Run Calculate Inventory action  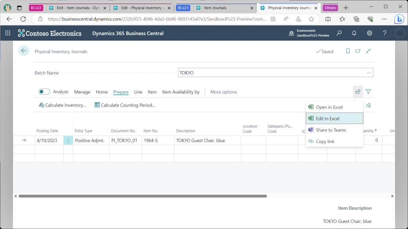coord(63,105)
